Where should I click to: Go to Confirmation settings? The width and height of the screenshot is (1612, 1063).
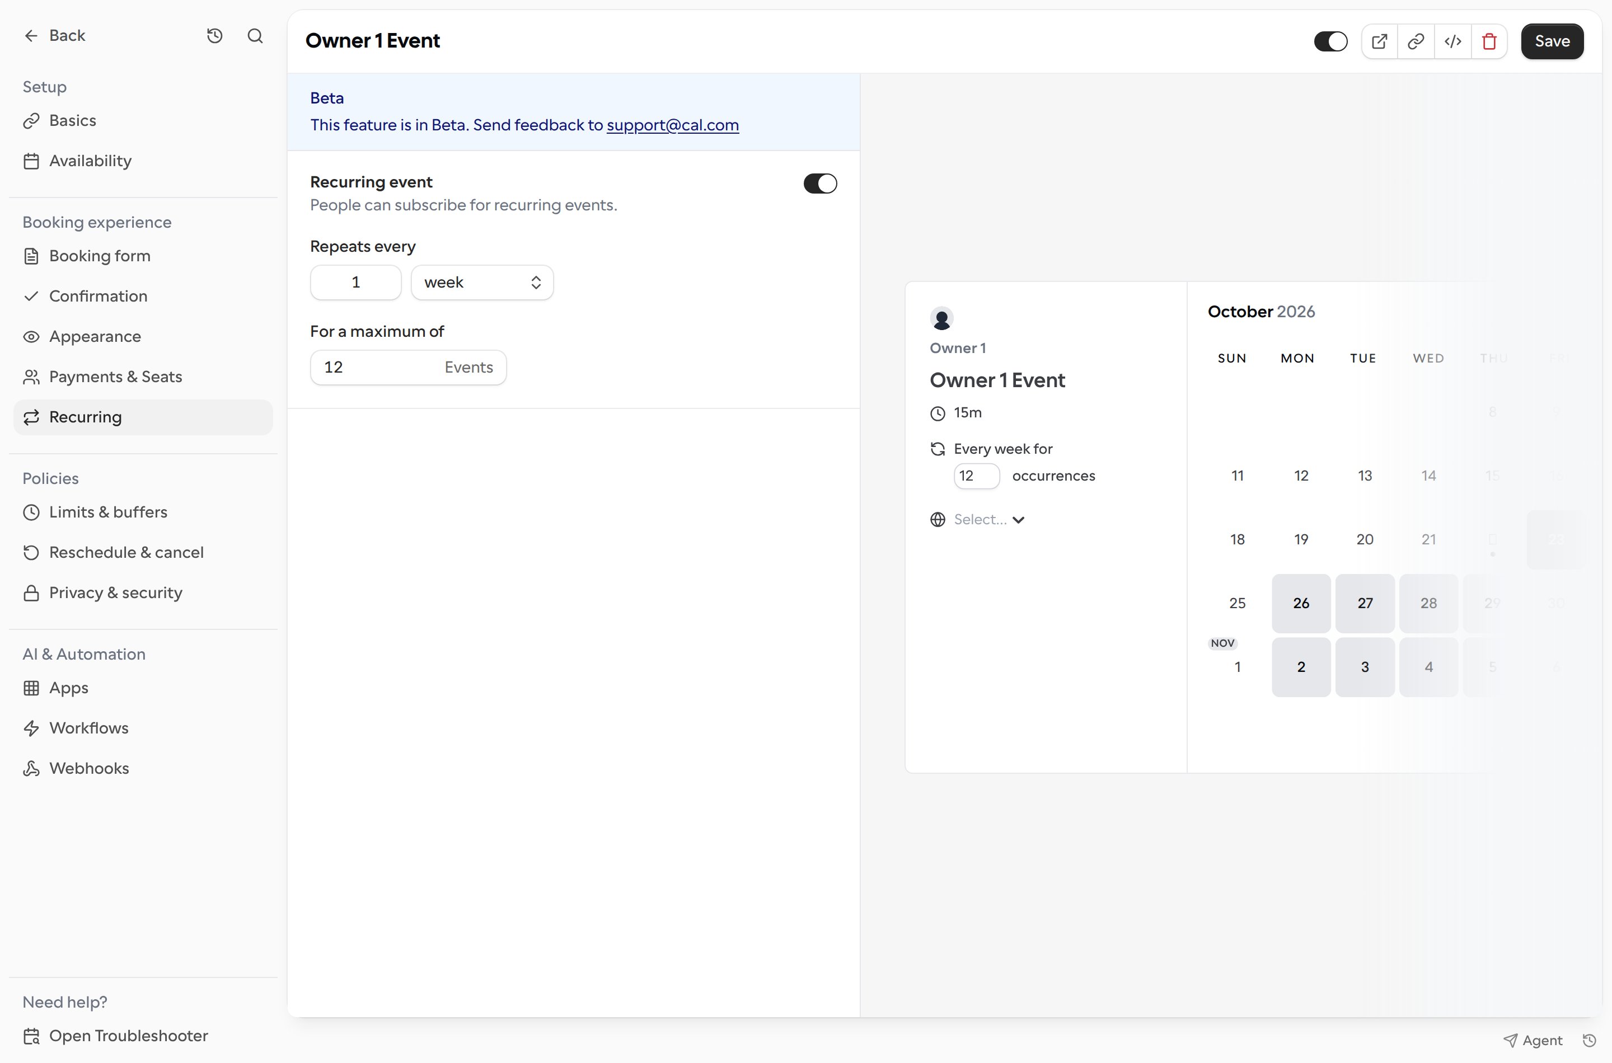(143, 297)
